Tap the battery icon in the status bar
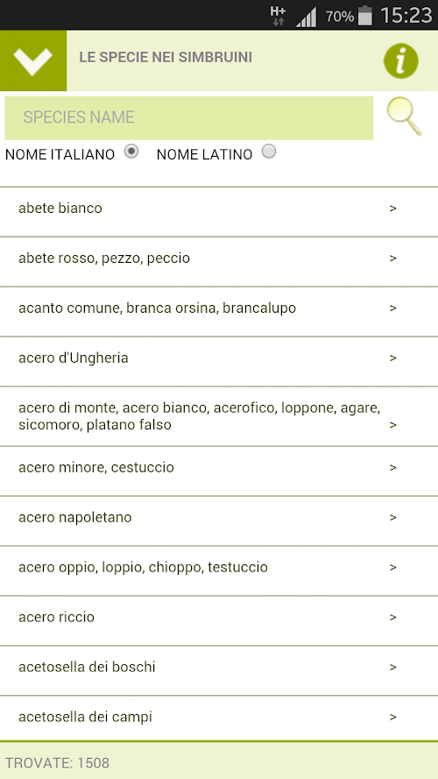438x779 pixels. 365,16
